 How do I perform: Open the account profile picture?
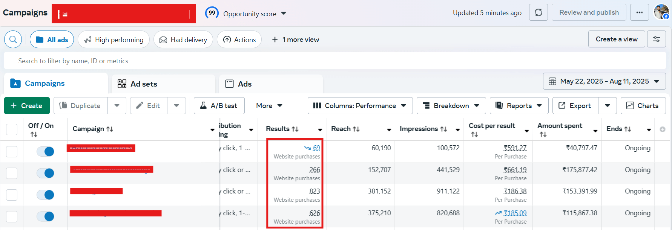pos(661,12)
